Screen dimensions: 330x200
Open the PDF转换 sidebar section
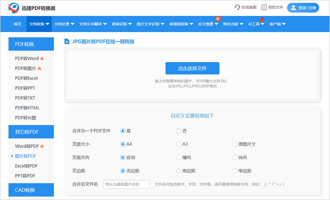coord(31,44)
